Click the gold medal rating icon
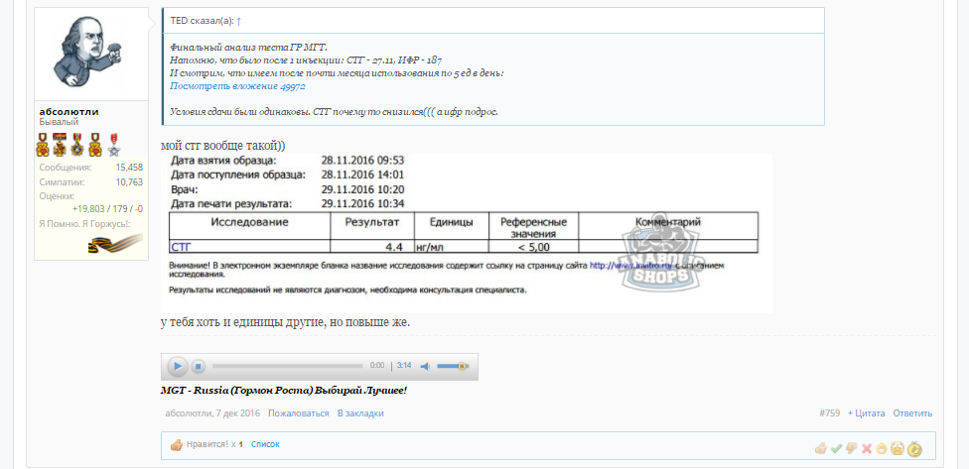Image resolution: width=969 pixels, height=469 pixels. pos(914,449)
